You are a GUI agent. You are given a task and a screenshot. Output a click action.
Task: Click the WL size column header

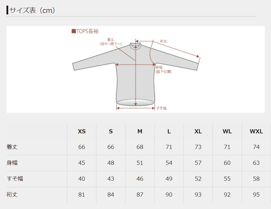click(x=227, y=131)
